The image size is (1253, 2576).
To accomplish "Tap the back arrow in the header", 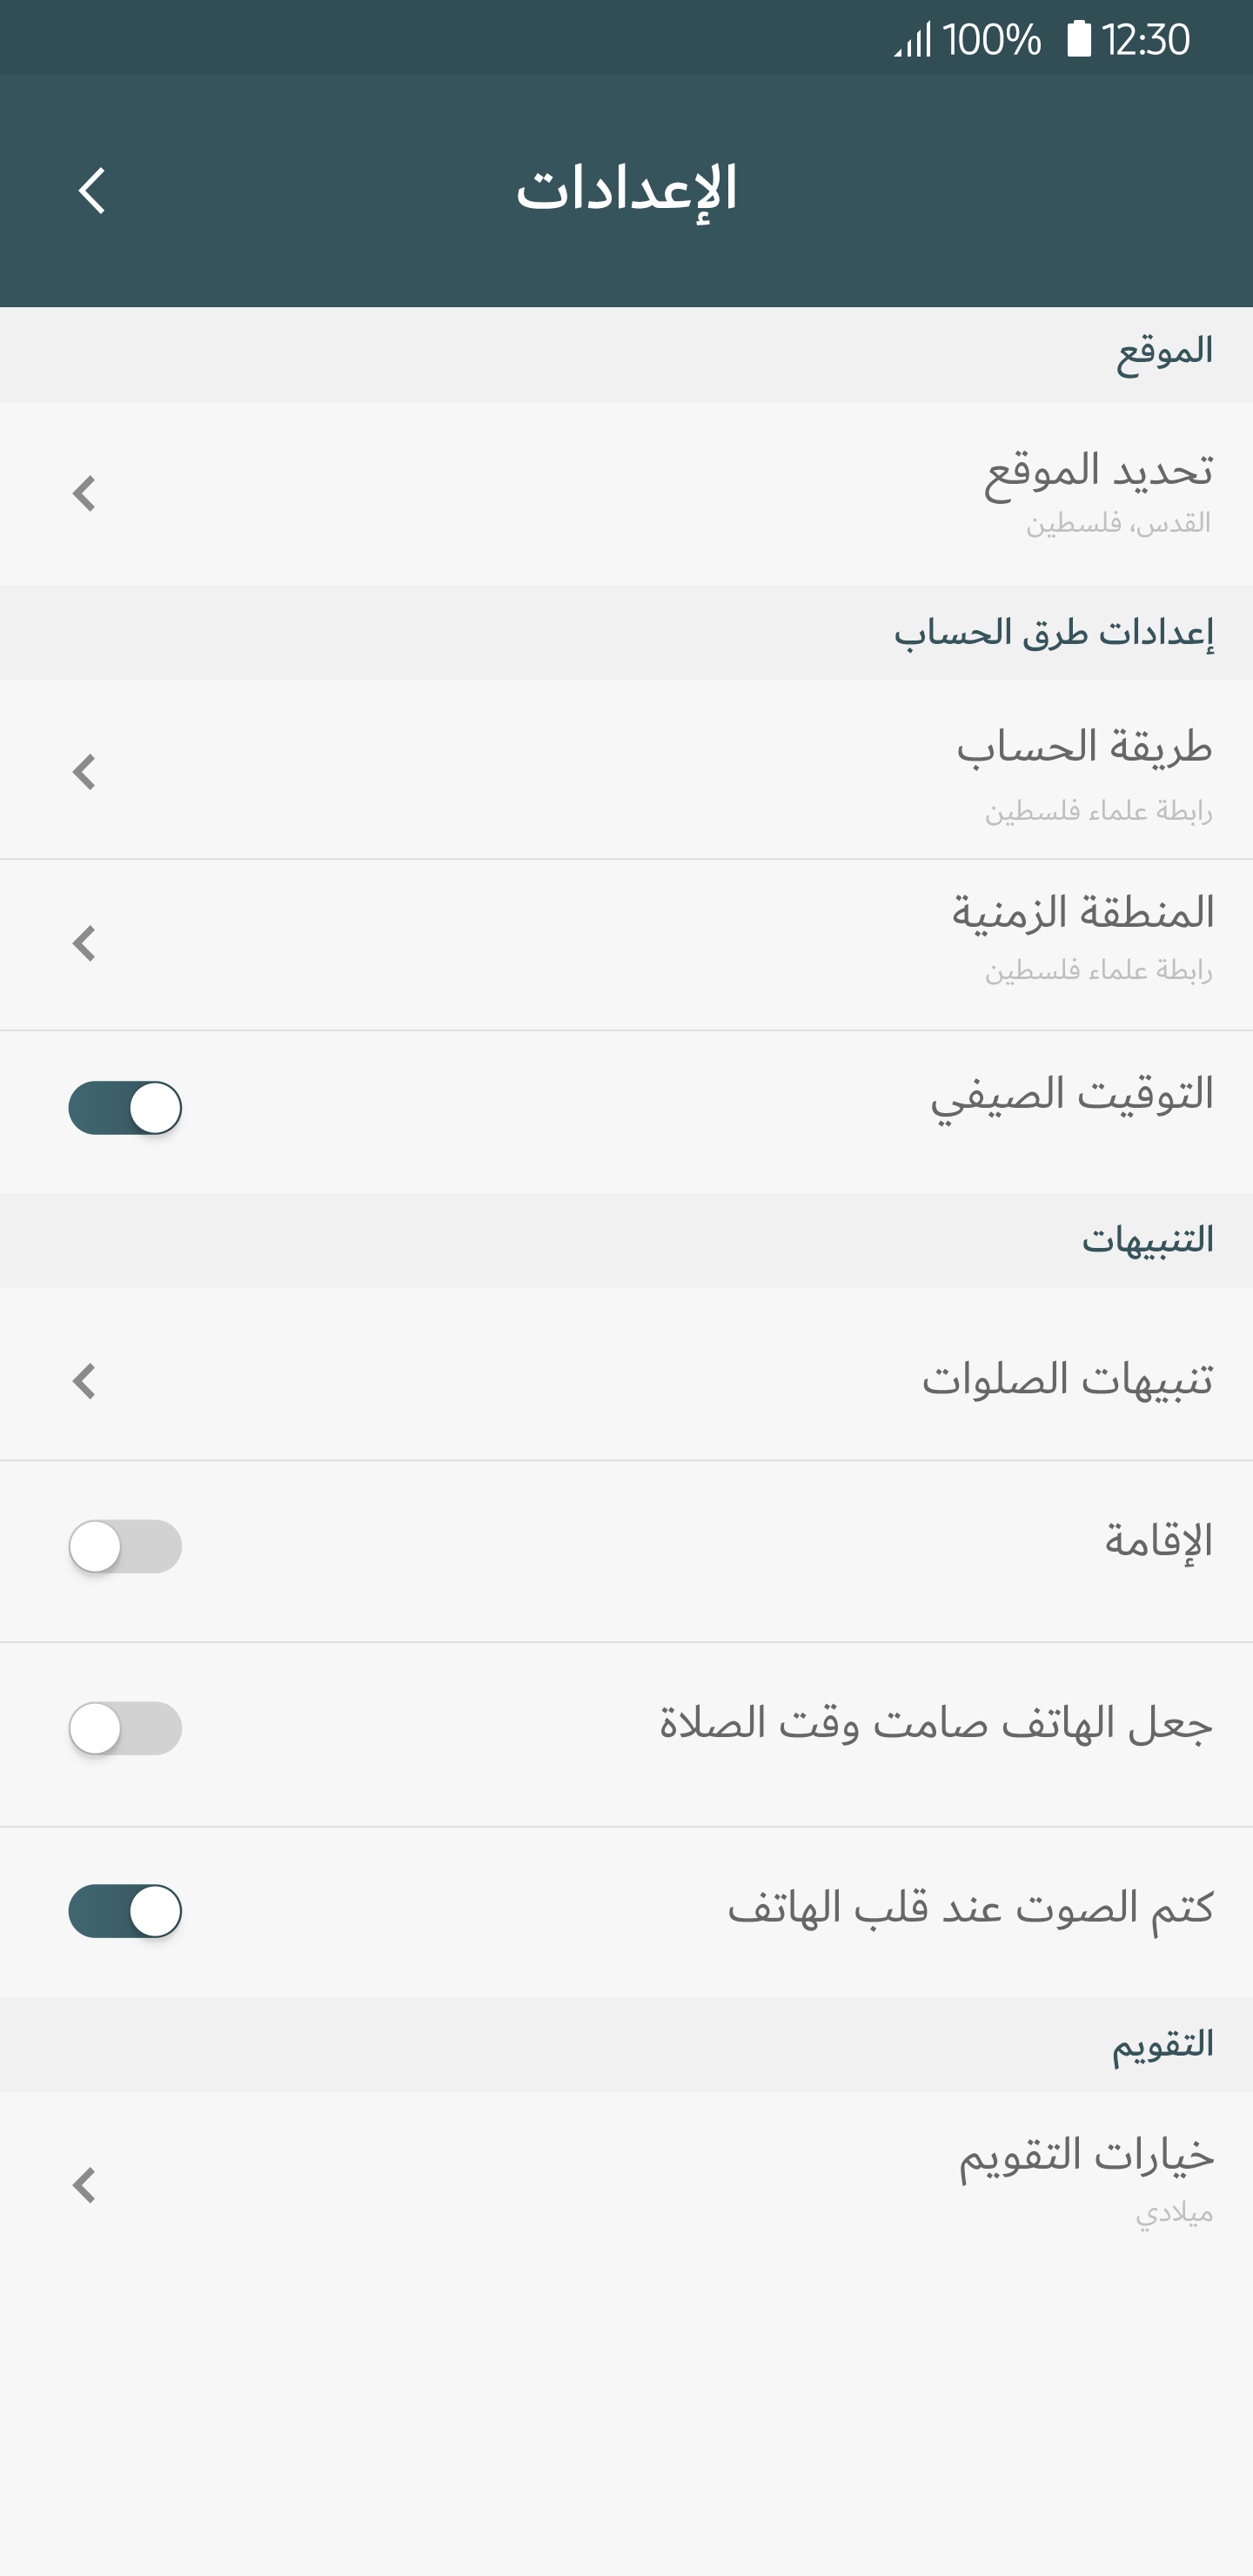I will coord(91,190).
